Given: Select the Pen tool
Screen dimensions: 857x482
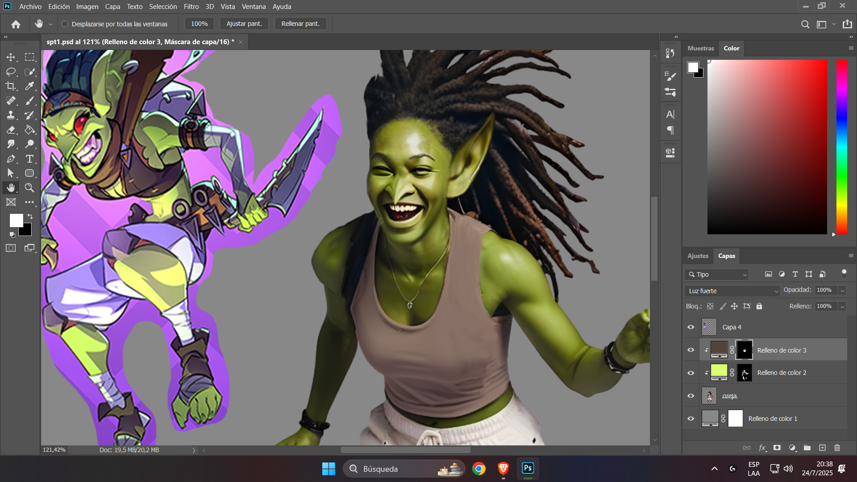Looking at the screenshot, I should point(11,159).
